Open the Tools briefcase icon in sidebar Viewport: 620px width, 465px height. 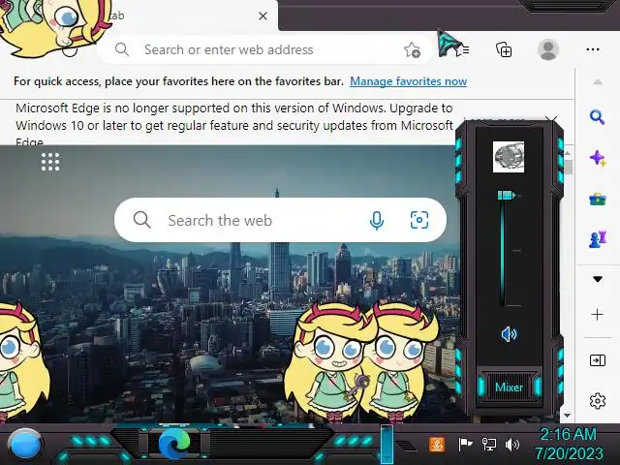pyautogui.click(x=598, y=199)
